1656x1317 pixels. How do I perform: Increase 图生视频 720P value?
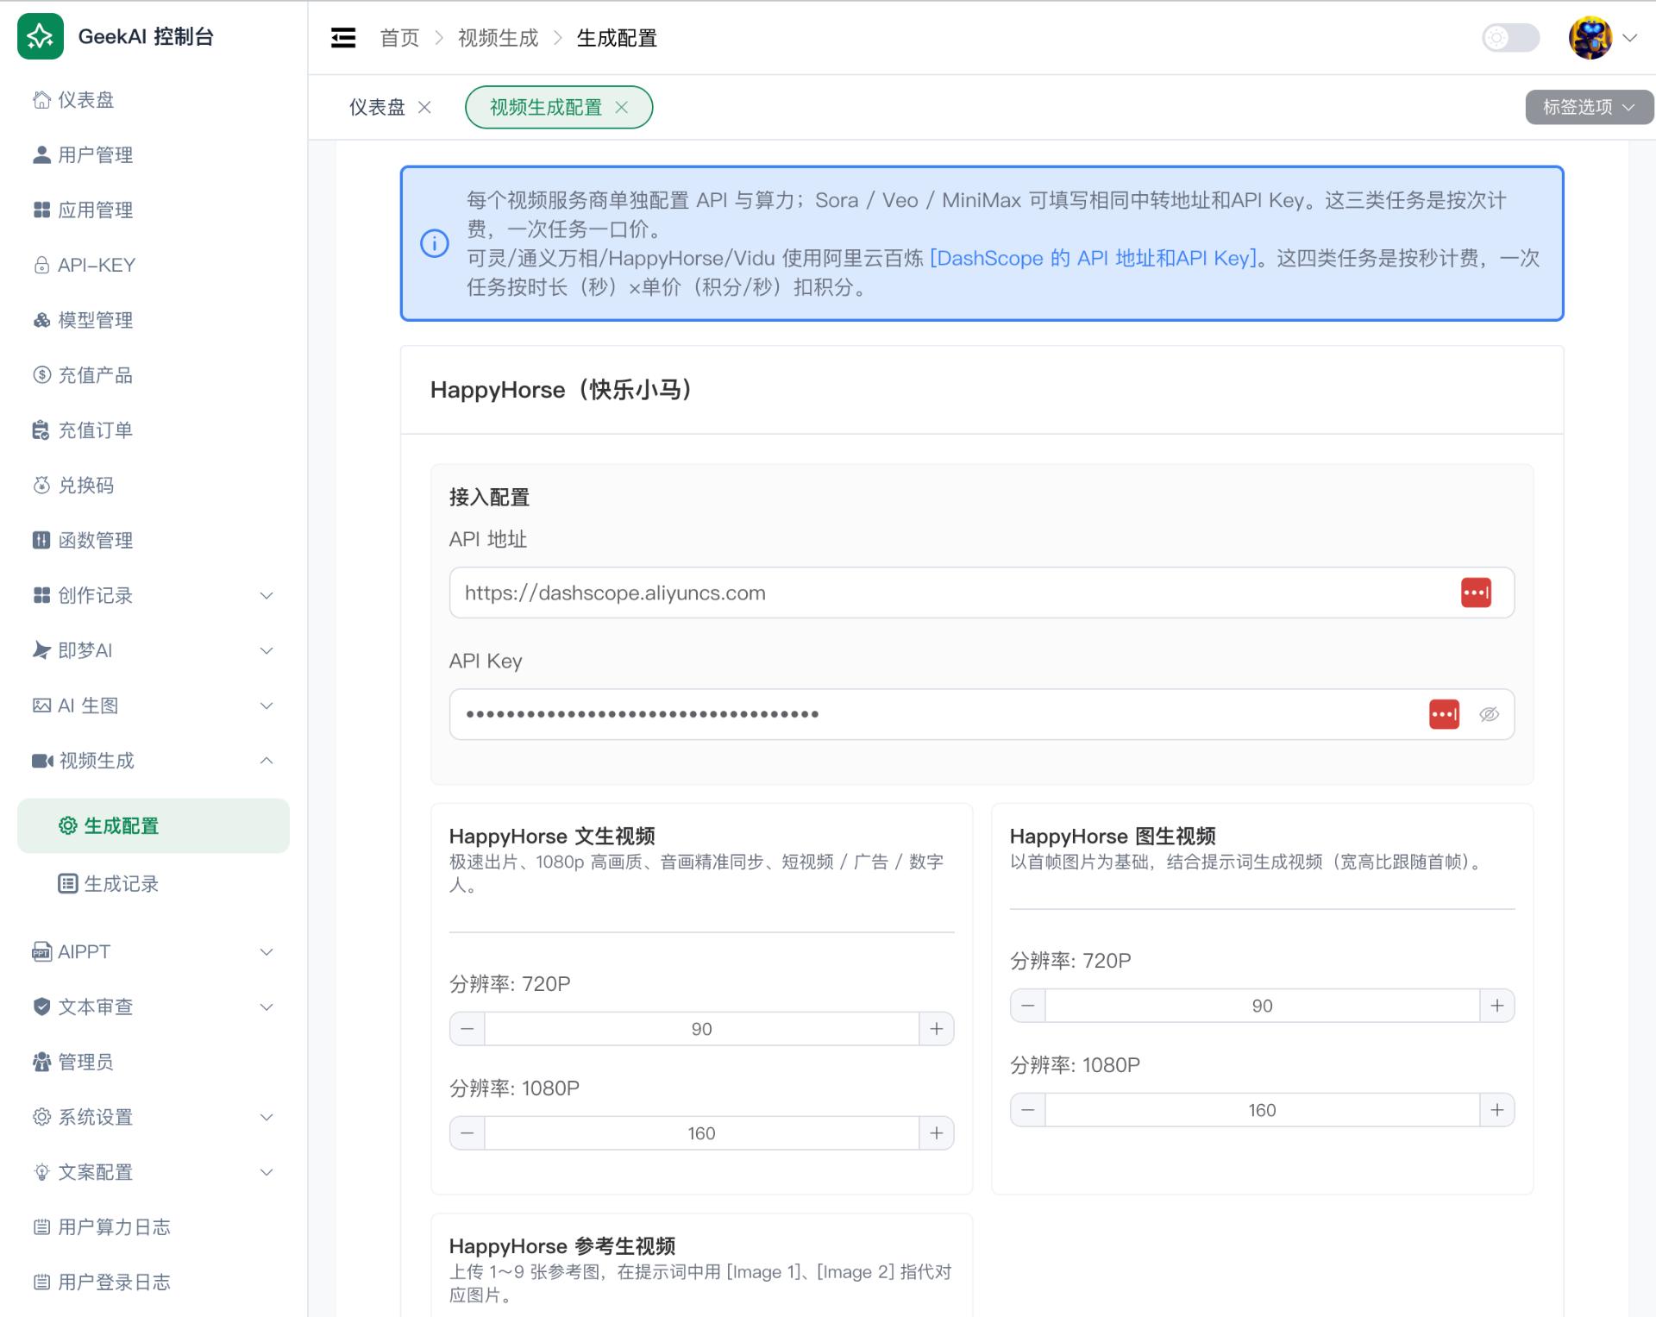point(1497,1006)
